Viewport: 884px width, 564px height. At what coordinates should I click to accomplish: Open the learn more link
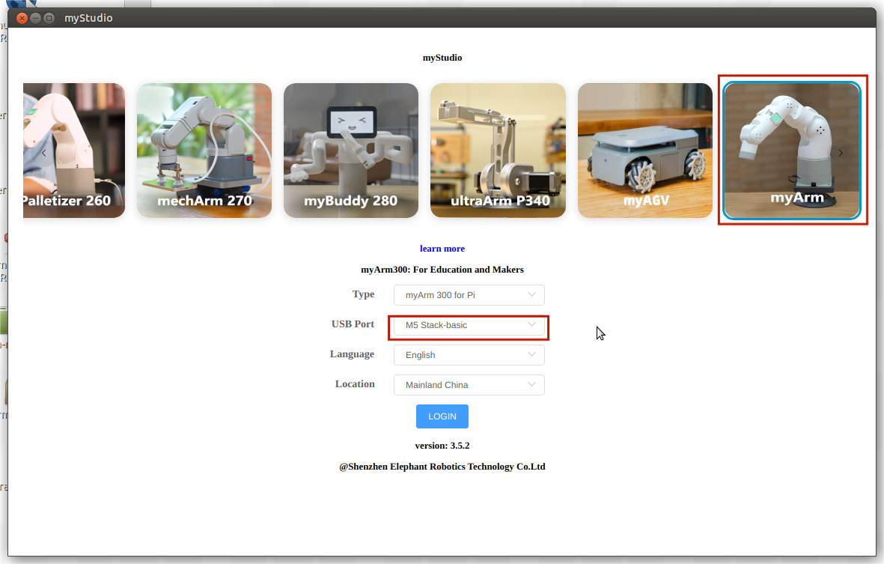point(442,249)
